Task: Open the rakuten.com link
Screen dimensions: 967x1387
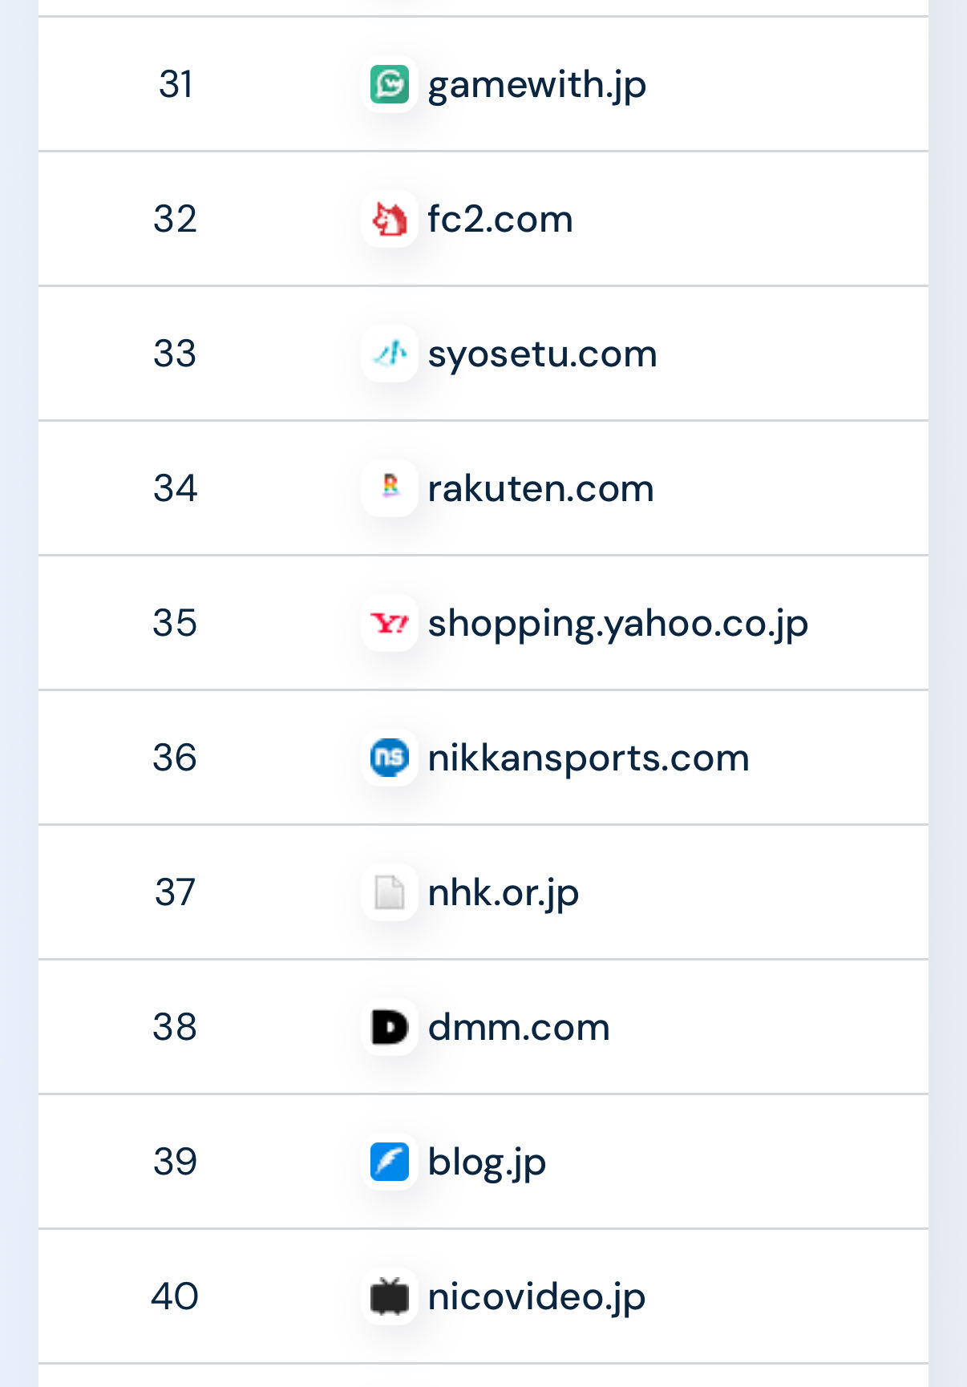Action: pos(540,488)
